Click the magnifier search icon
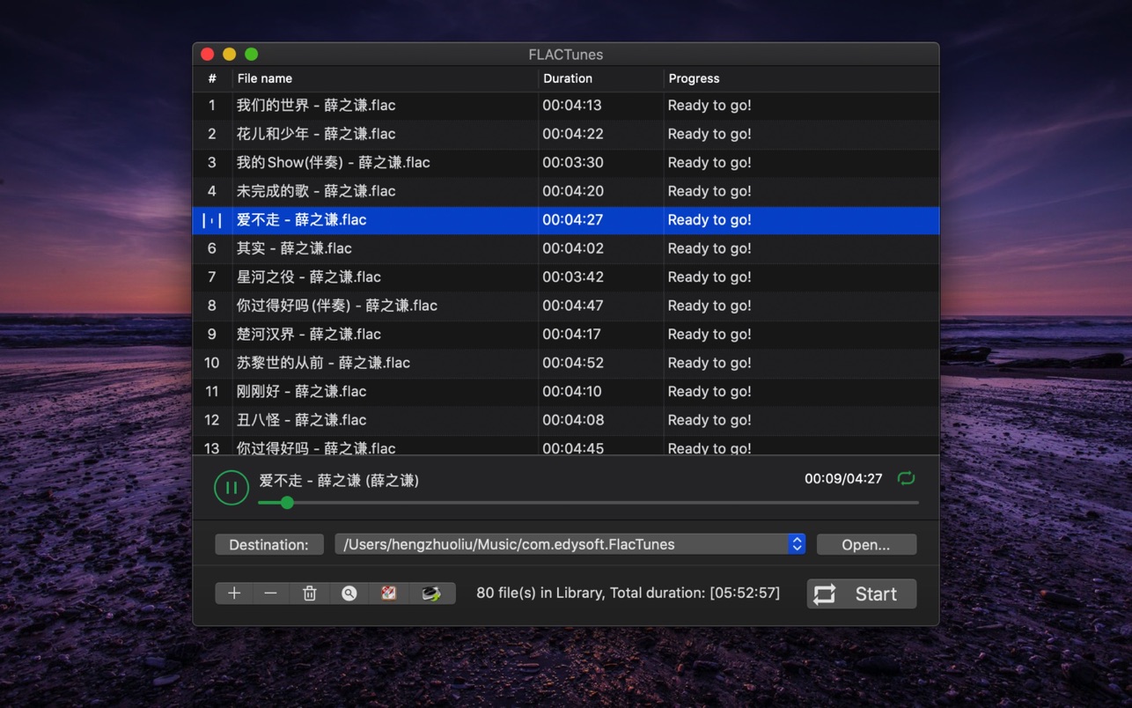This screenshot has width=1132, height=708. click(x=349, y=594)
